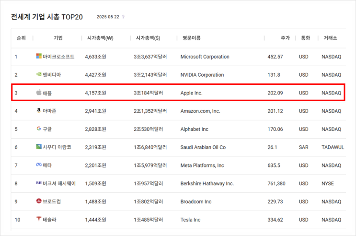Open the 브로드컴 company name

(52, 201)
